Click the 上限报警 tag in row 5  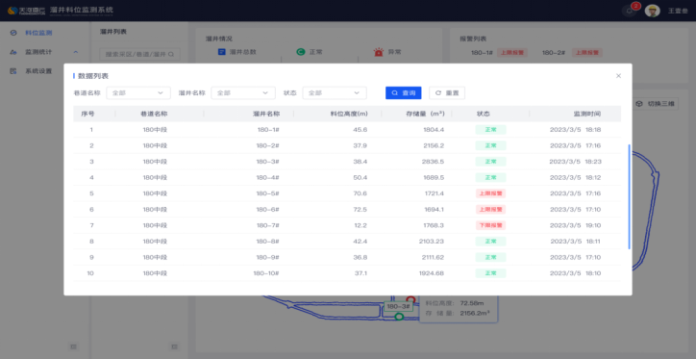pos(490,193)
